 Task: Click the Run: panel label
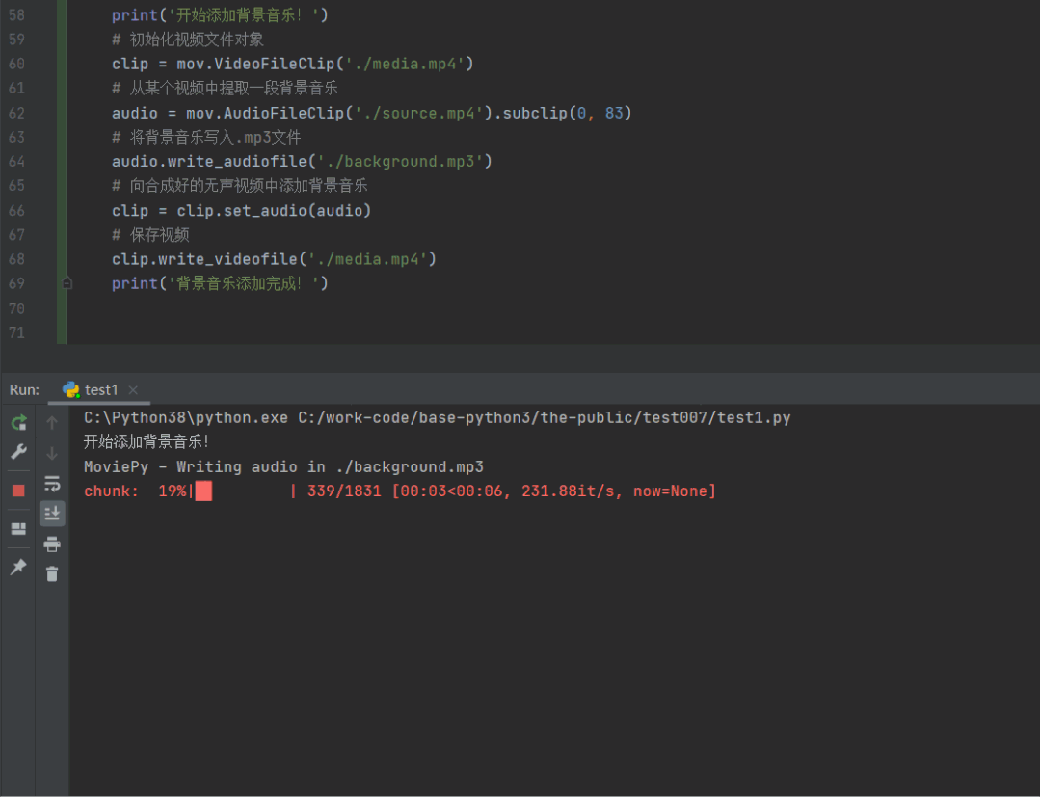pyautogui.click(x=24, y=390)
